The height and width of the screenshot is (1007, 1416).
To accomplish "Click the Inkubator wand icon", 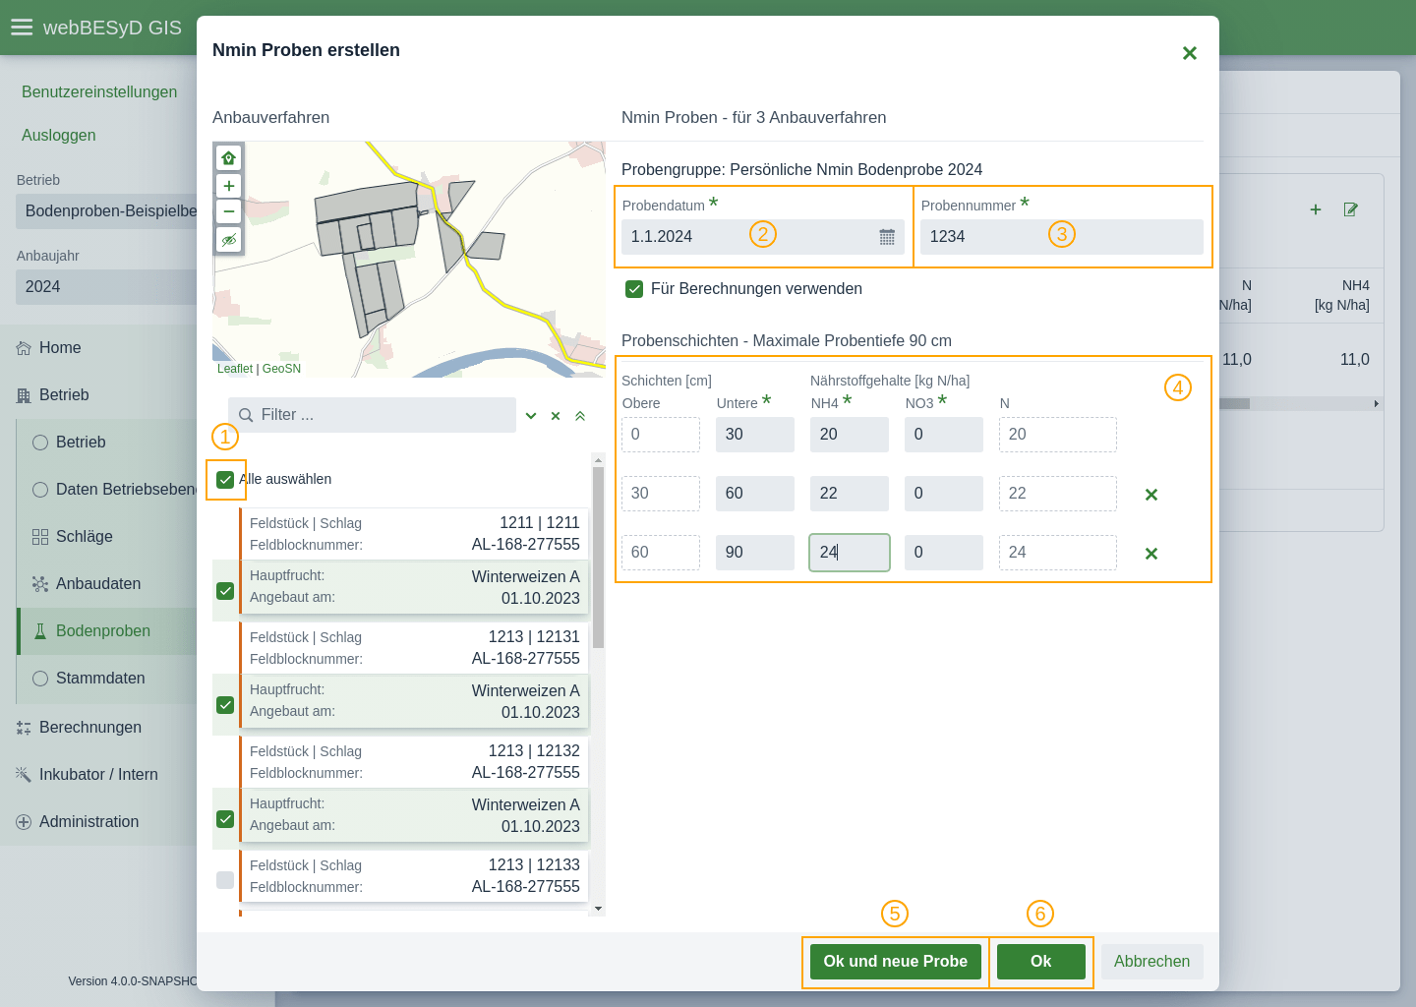I will [x=24, y=775].
